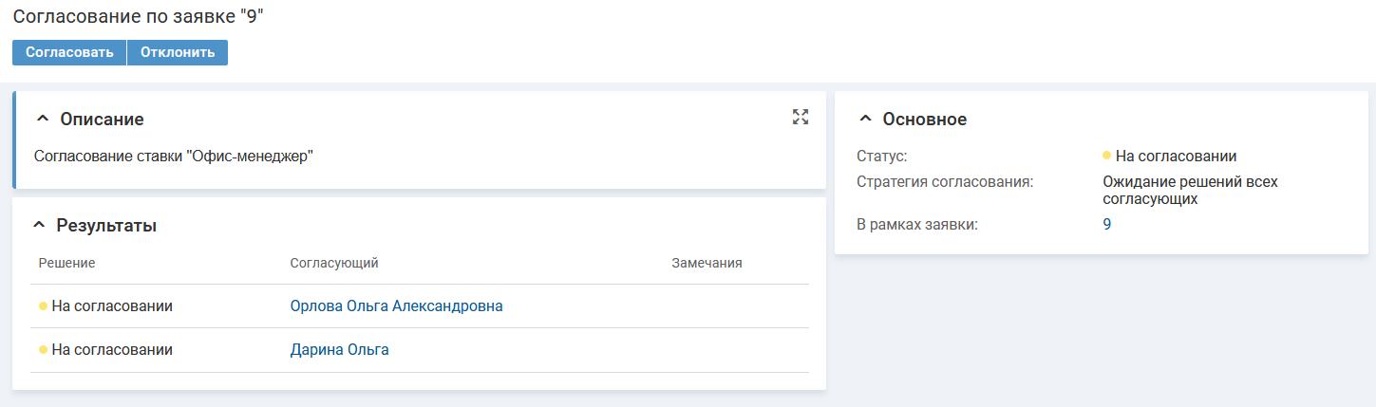Click status dot in Орлова row

tap(43, 306)
